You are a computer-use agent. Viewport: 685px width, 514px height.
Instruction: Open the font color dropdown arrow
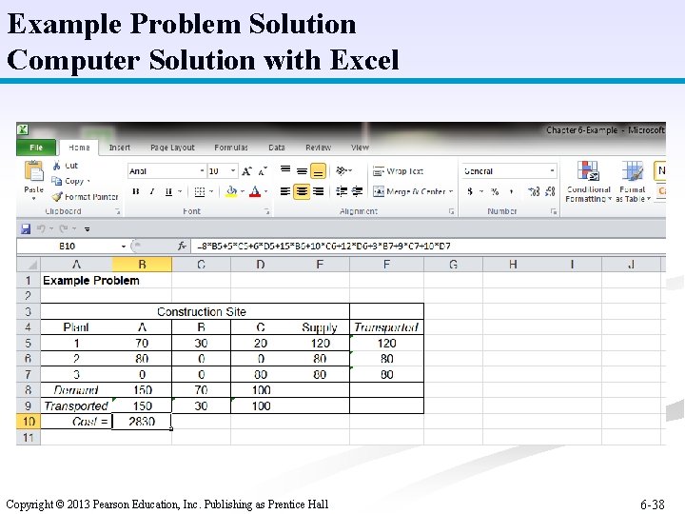[265, 191]
